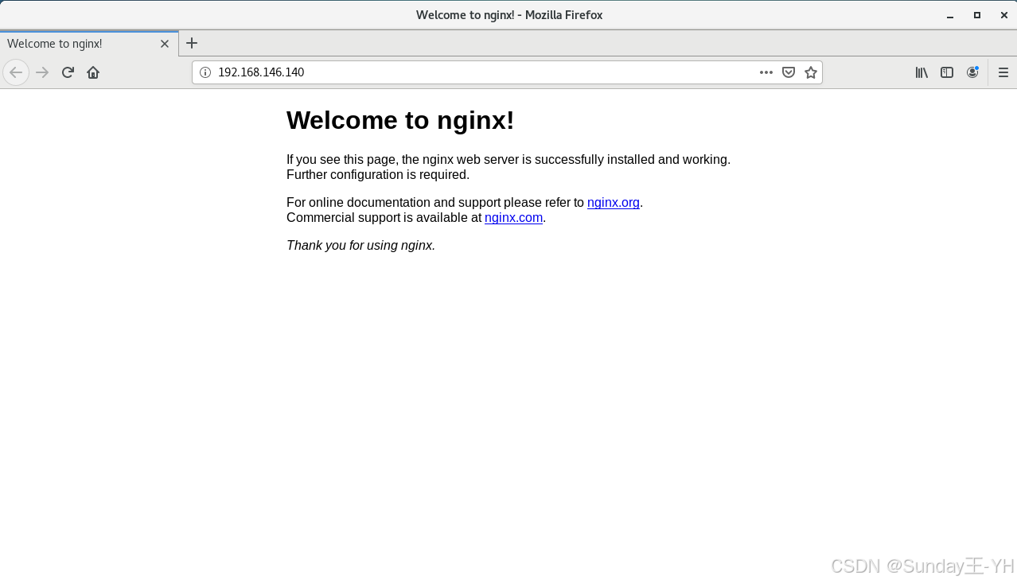Open a new browser tab
The width and height of the screenshot is (1017, 583).
(191, 43)
